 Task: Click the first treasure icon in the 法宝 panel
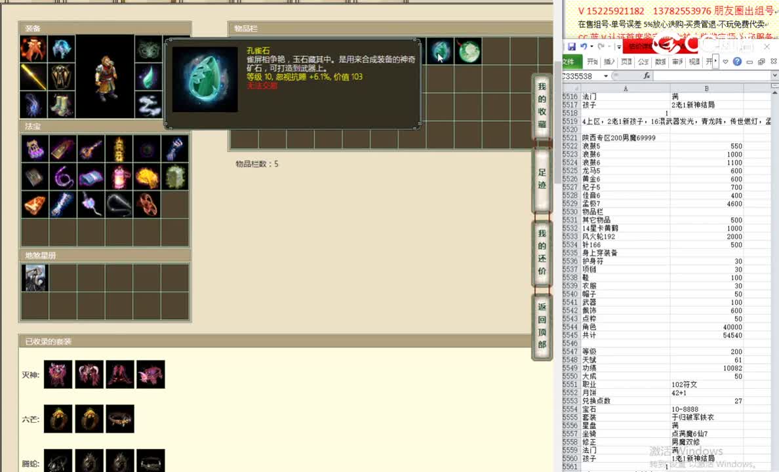pos(35,148)
